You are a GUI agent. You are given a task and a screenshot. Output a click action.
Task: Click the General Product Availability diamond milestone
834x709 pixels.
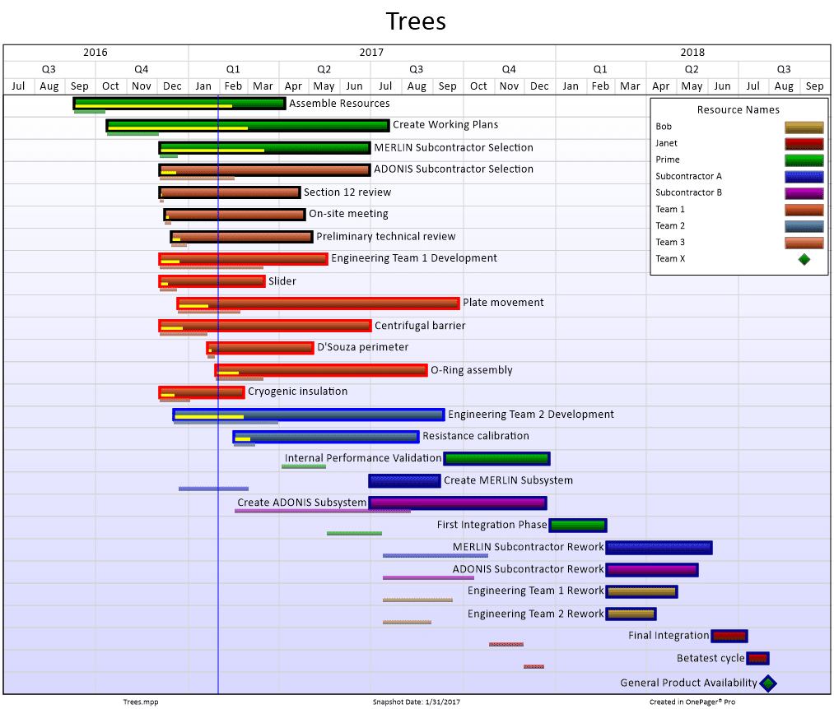(x=767, y=683)
